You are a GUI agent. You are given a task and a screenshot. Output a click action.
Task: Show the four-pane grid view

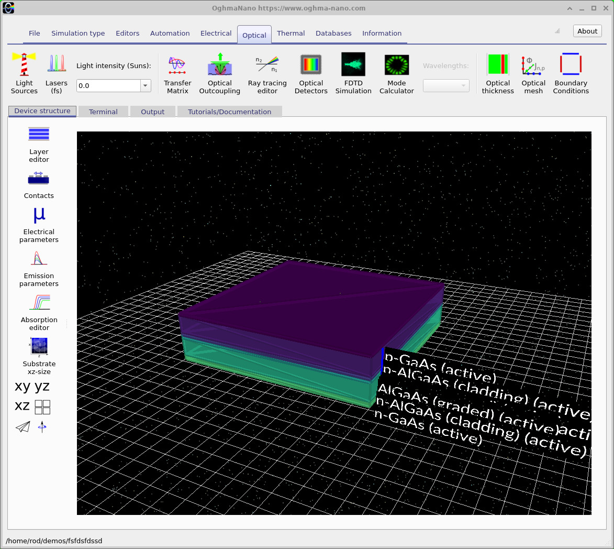coord(42,407)
